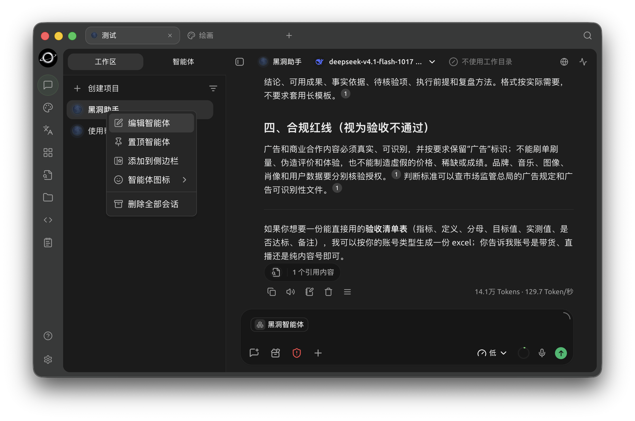Toggle the 不使用工作目录 option
Screen dimensions: 635x421
(480, 61)
